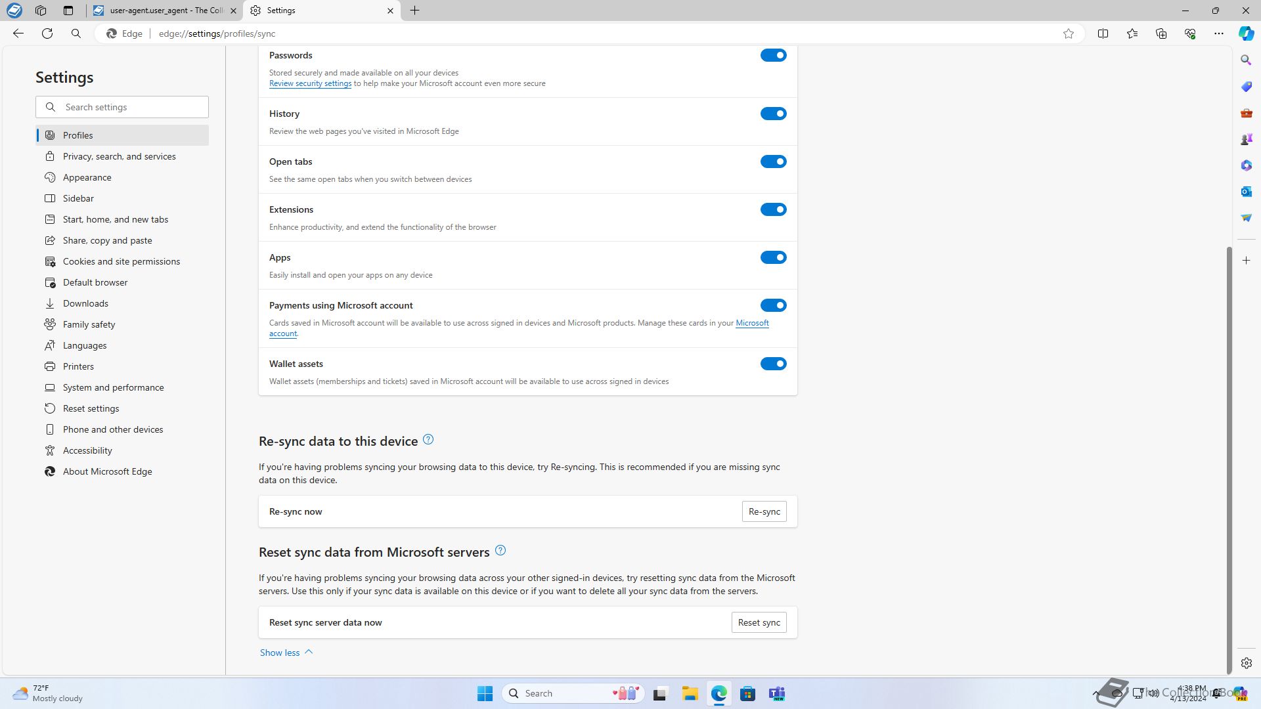This screenshot has width=1261, height=709.
Task: Open Downloads settings section
Action: 122,304
